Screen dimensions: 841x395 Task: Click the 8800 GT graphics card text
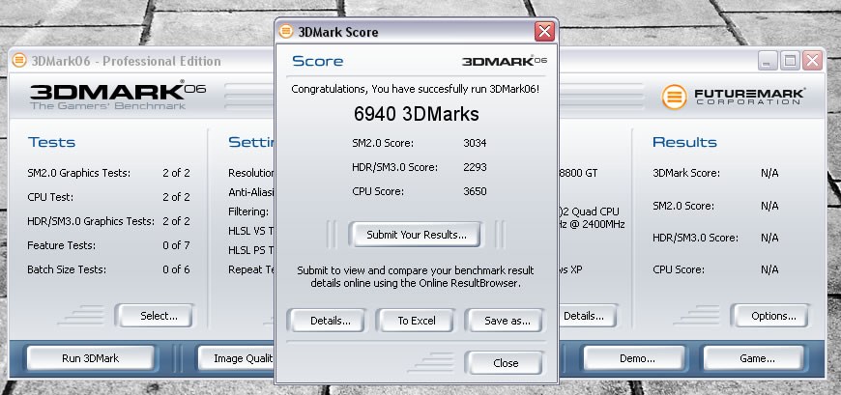[x=578, y=173]
